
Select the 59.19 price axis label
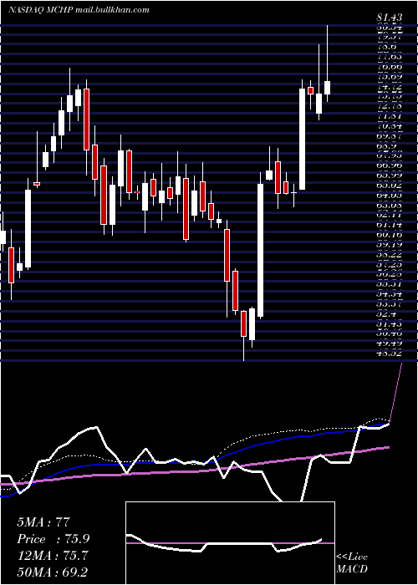coord(390,245)
